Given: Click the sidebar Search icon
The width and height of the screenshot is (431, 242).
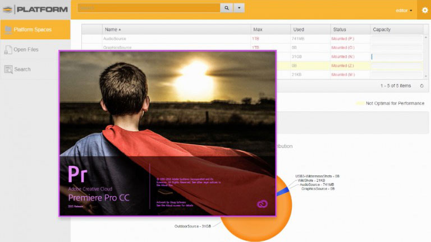Looking at the screenshot, I should coord(8,69).
